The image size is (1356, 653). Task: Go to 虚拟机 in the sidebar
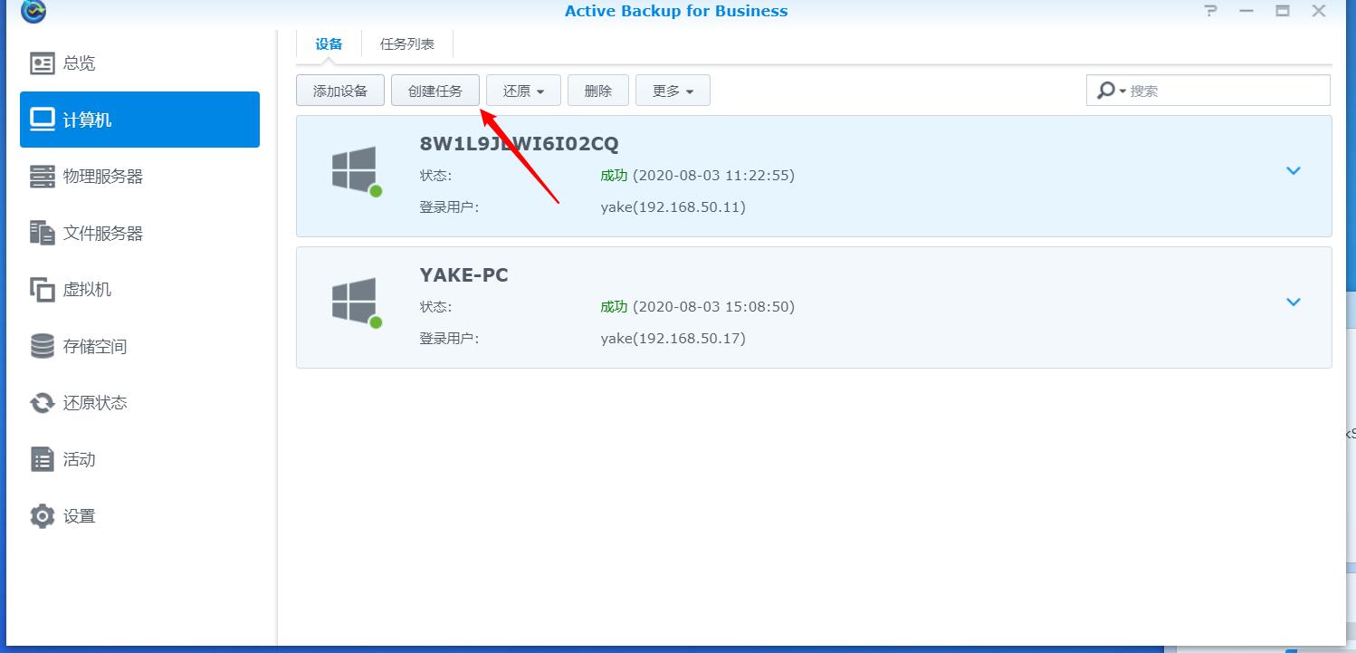[x=139, y=290]
